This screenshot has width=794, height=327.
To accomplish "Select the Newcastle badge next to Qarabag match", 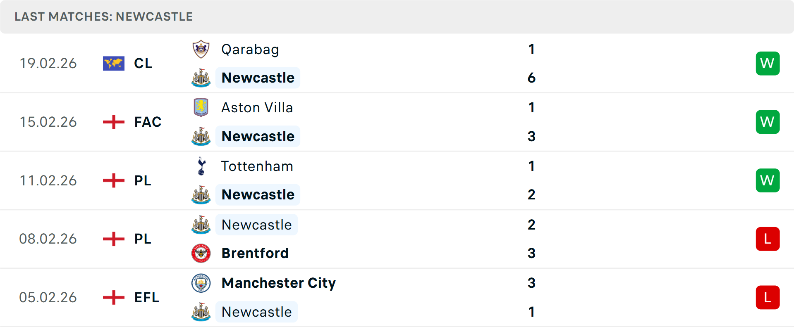I will click(201, 78).
